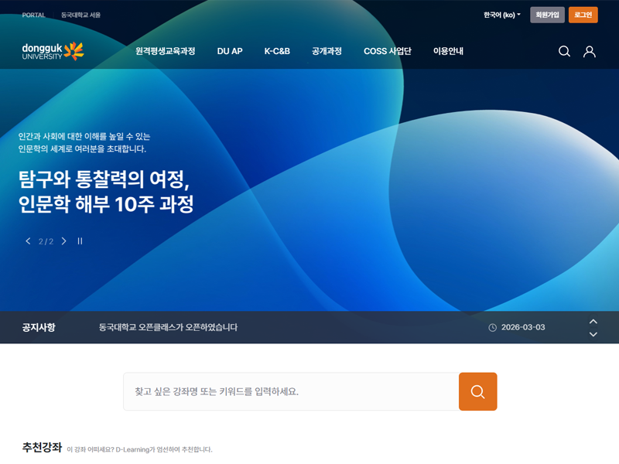Pause the banner slideshow
619x464 pixels.
pos(80,241)
